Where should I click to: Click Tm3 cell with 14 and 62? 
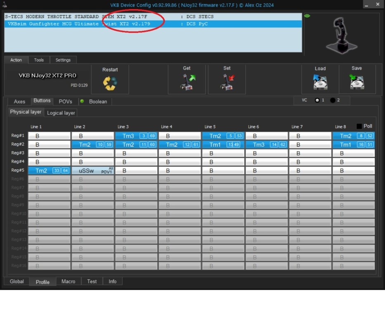tap(267, 145)
